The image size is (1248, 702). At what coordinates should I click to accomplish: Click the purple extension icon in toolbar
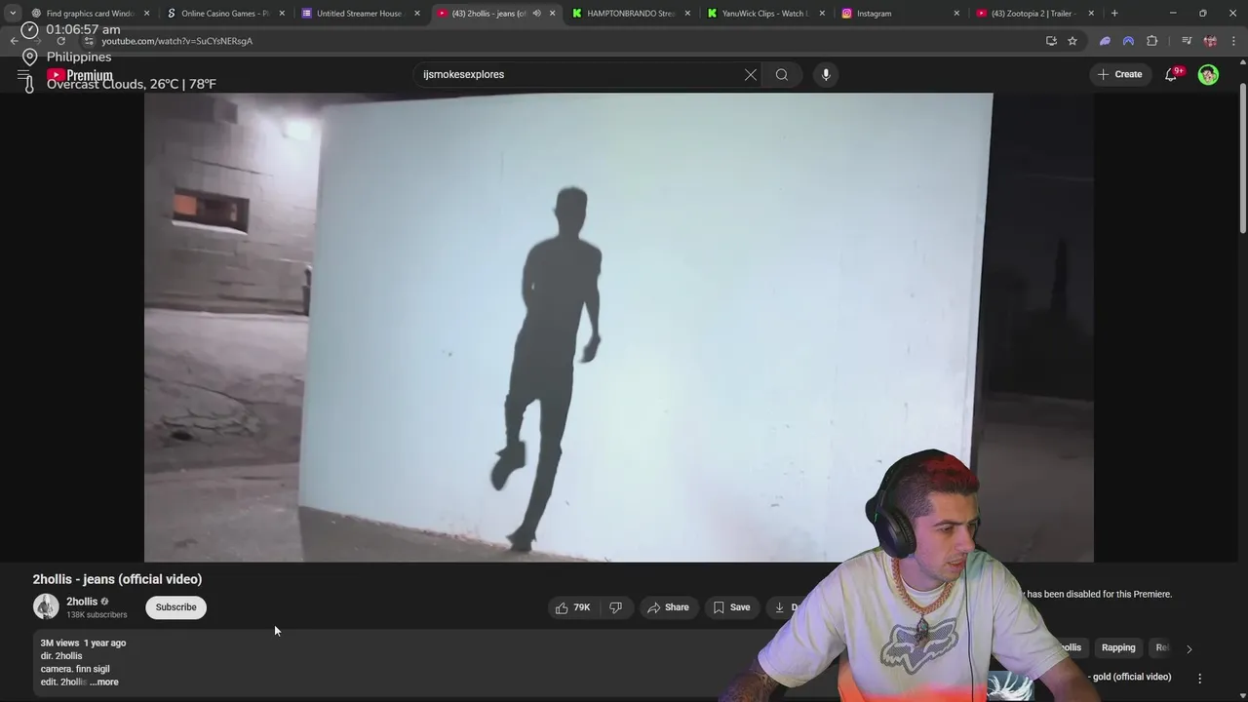tap(1105, 41)
